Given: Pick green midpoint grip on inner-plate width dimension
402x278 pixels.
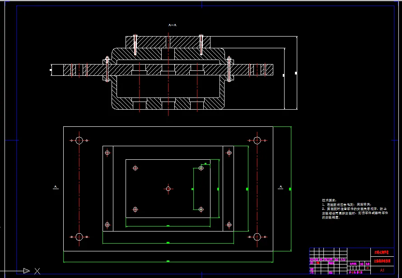Looking at the screenshot, I should click(168, 226).
